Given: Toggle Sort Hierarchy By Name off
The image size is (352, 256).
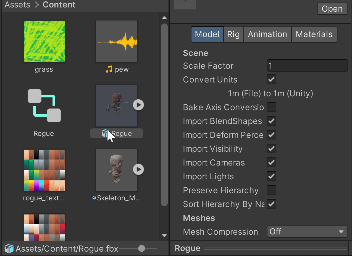Looking at the screenshot, I should coord(271,204).
